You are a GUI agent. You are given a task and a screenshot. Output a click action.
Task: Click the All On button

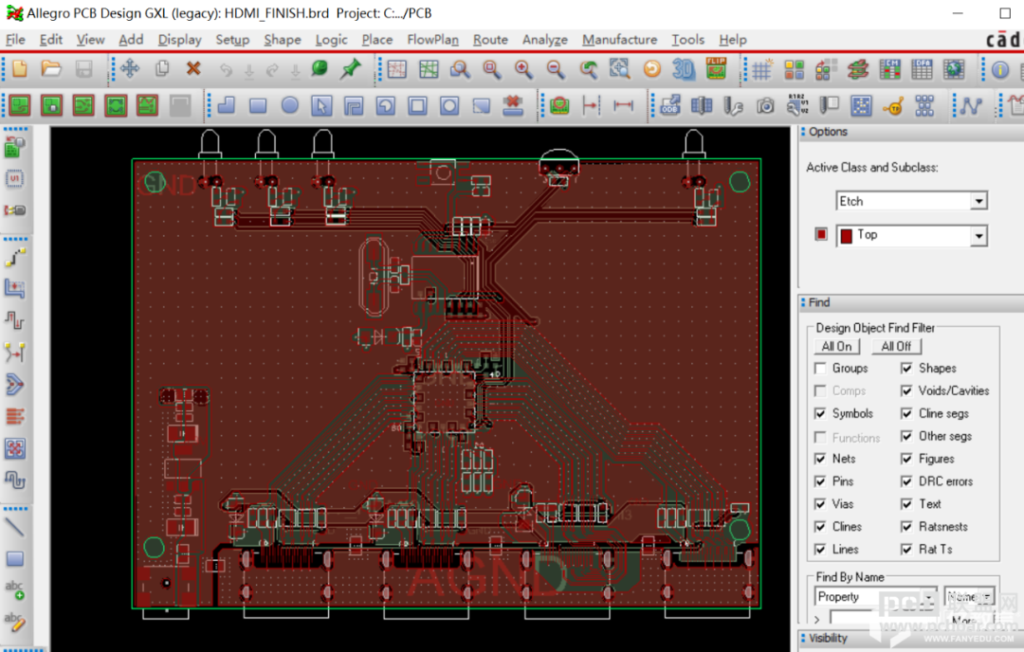[x=836, y=347]
